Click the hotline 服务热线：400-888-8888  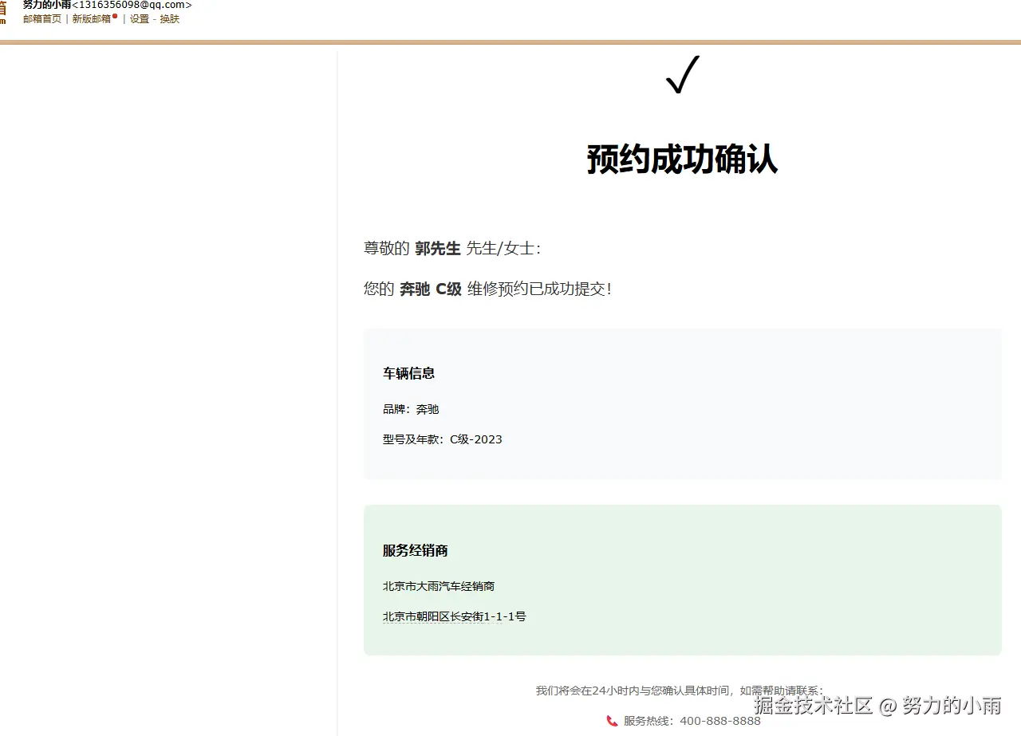click(692, 721)
